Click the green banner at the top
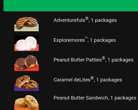Image resolution: width=138 pixels, height=110 pixels. (71, 6)
